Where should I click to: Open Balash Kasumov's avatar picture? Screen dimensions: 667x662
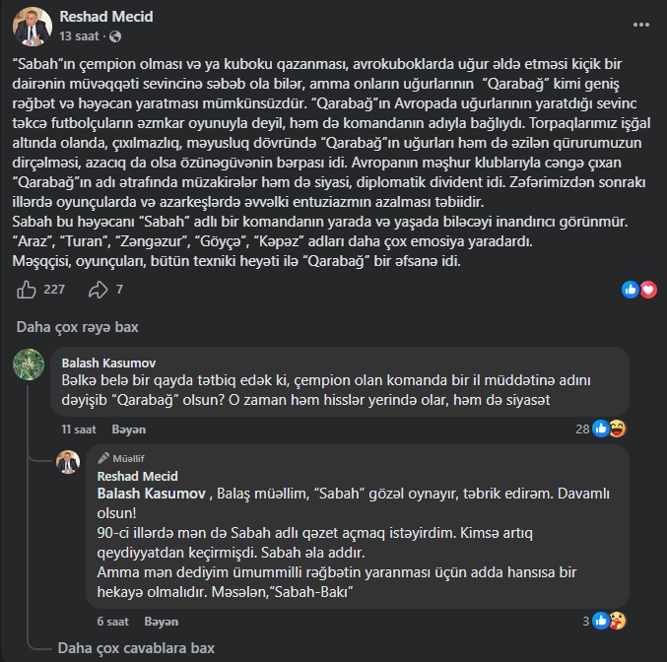(30, 365)
